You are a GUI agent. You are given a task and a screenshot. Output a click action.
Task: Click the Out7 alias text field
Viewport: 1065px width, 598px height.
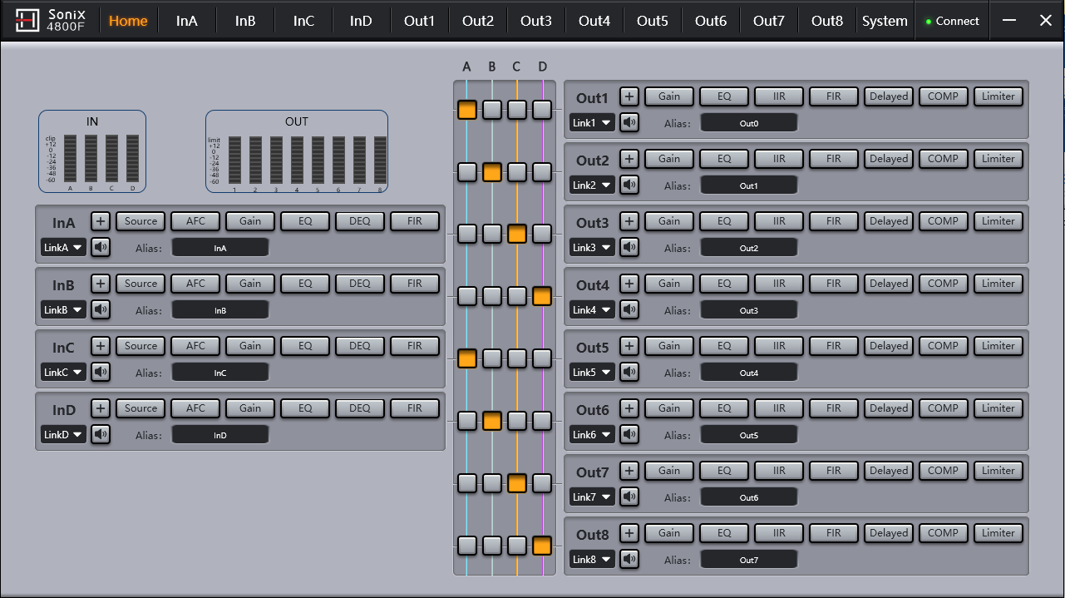748,497
